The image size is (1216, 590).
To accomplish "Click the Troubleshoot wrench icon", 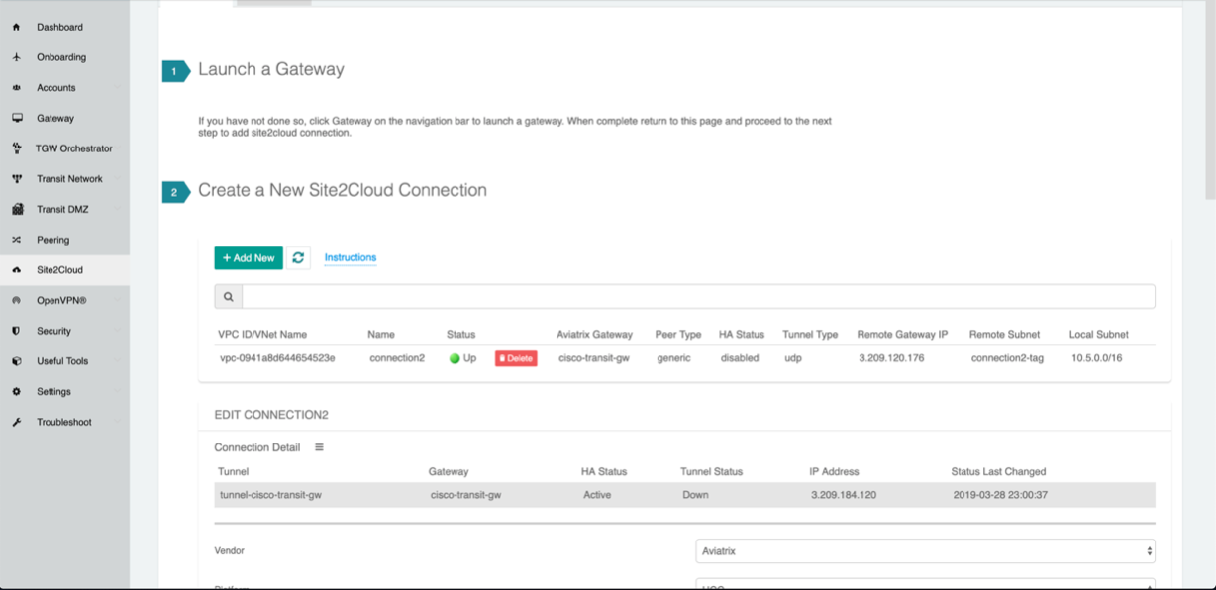I will (17, 422).
